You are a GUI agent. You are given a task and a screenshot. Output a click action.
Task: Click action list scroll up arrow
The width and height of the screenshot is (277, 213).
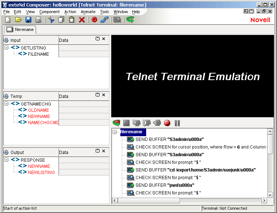270,131
